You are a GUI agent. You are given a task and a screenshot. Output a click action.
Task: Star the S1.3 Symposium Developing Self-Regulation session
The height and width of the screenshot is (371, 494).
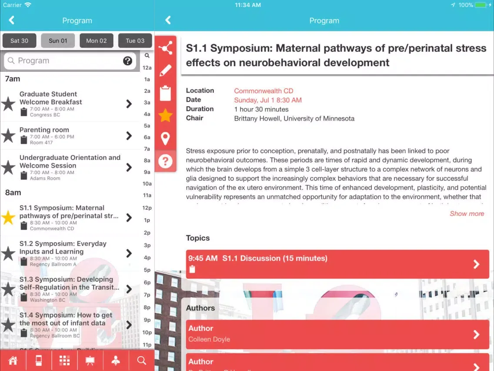pyautogui.click(x=8, y=289)
